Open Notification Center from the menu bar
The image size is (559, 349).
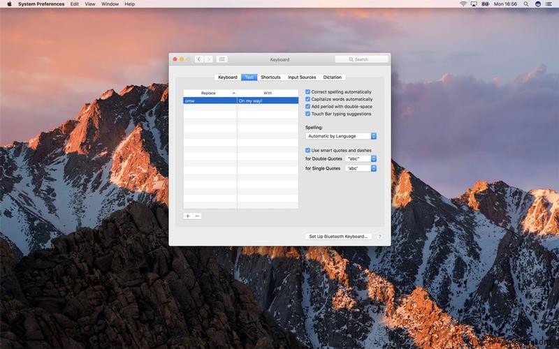550,4
